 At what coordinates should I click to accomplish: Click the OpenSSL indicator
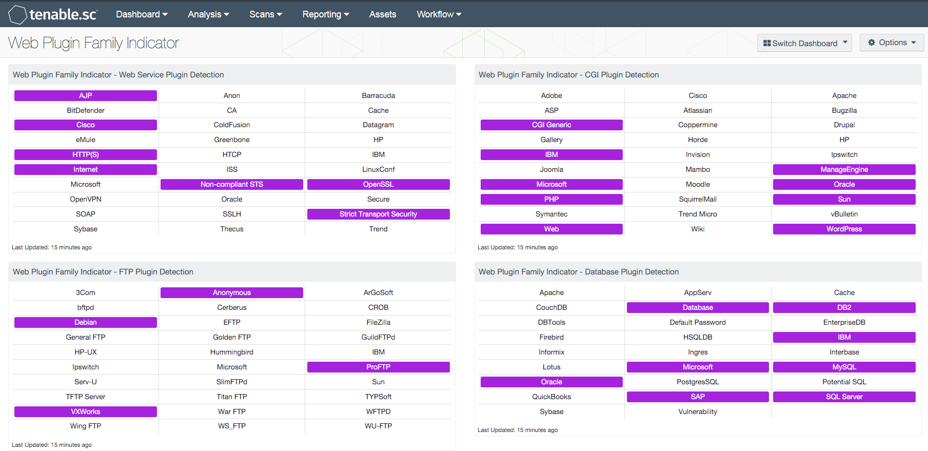click(379, 184)
